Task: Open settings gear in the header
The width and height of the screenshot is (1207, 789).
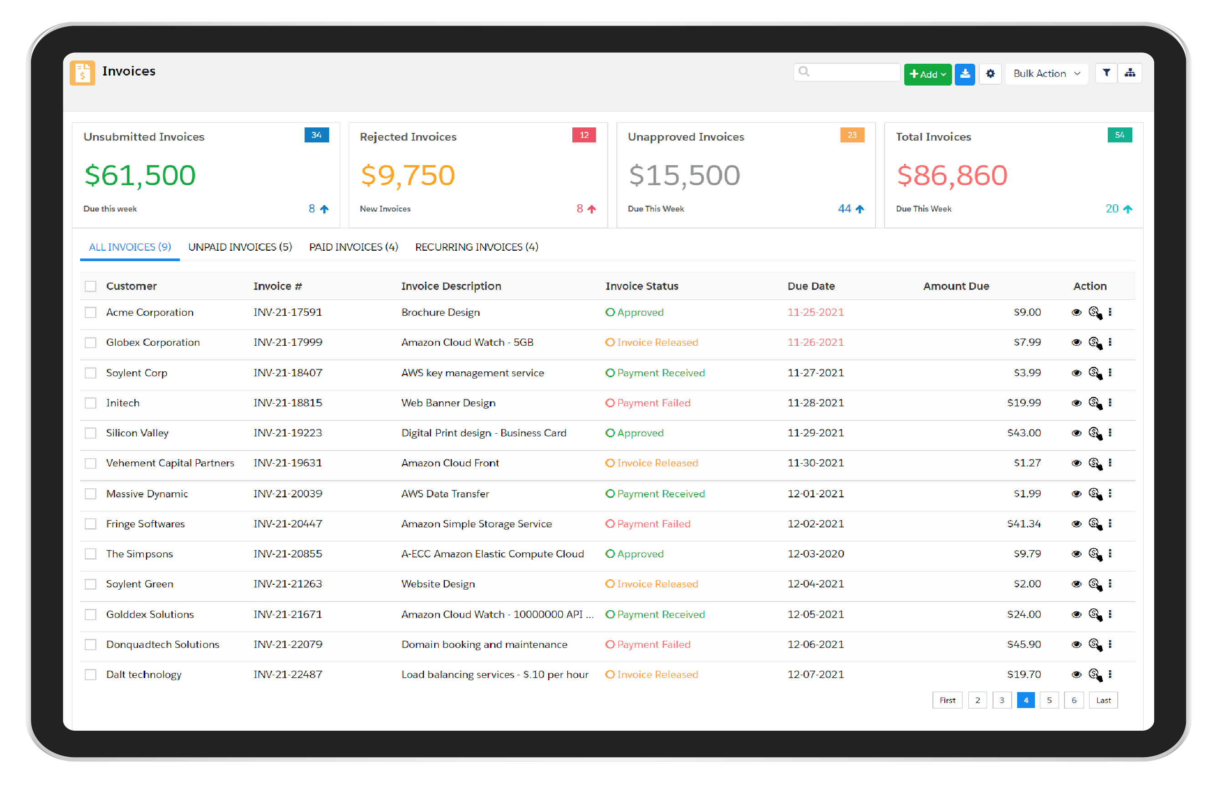Action: point(990,74)
